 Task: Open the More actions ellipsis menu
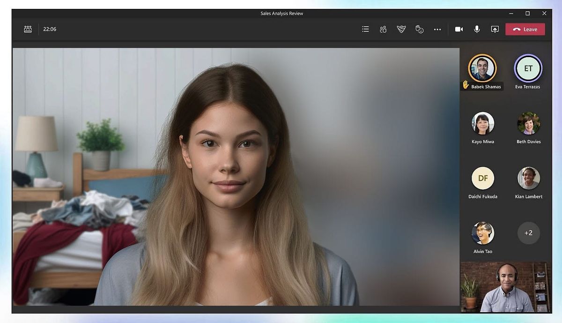tap(437, 29)
